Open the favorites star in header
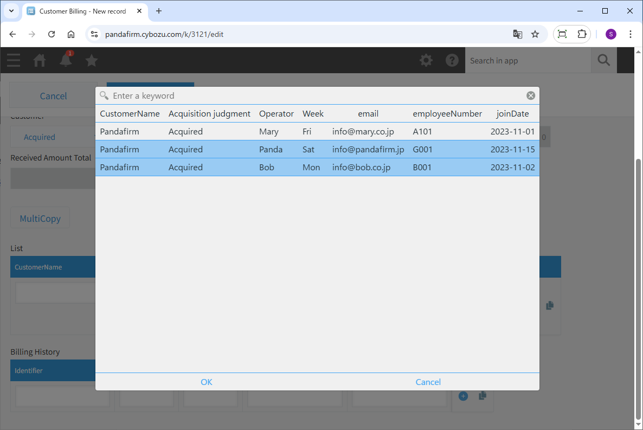This screenshot has height=430, width=643. pos(92,60)
